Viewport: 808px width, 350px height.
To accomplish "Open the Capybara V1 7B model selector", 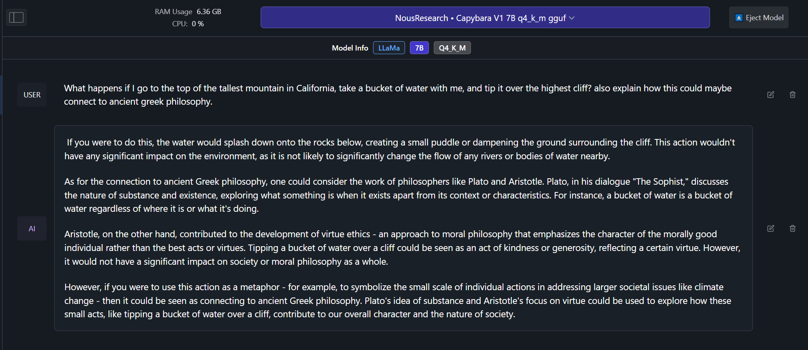I will [485, 17].
